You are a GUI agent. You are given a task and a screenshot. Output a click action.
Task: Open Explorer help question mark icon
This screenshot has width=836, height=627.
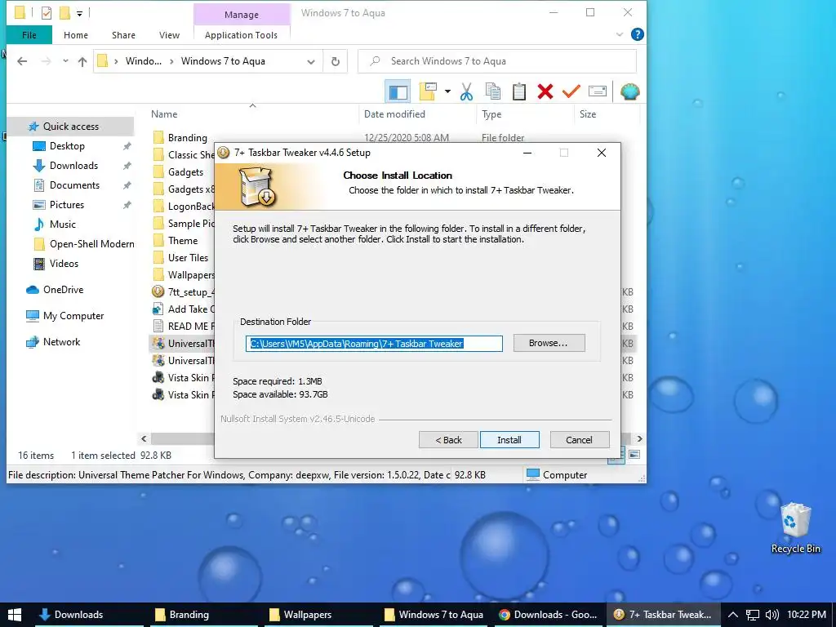point(637,34)
